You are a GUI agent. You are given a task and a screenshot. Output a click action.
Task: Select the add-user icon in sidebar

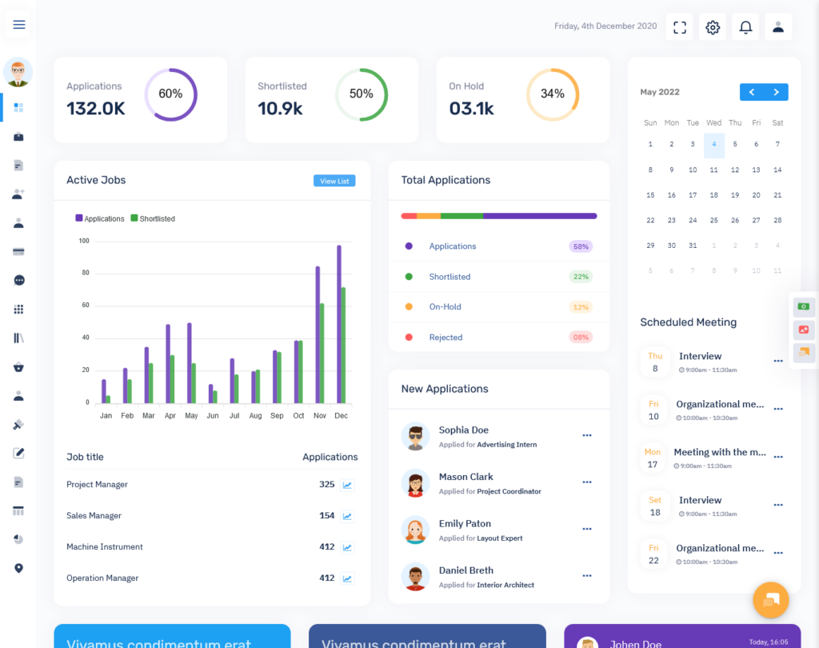pos(19,194)
